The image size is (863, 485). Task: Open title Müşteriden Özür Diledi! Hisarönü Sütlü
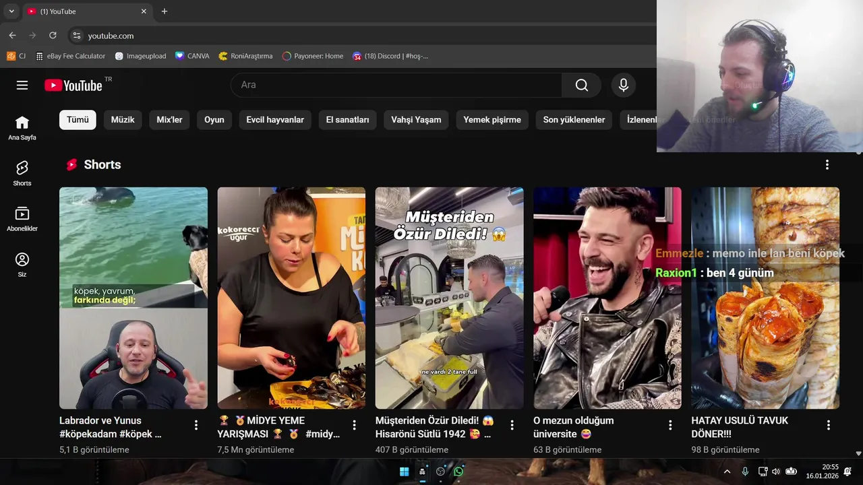coord(435,427)
